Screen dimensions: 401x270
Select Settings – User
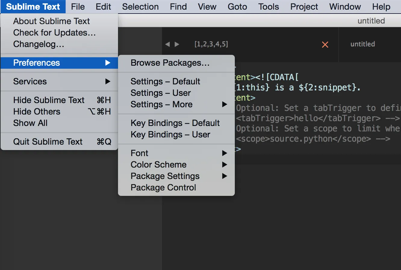click(160, 93)
